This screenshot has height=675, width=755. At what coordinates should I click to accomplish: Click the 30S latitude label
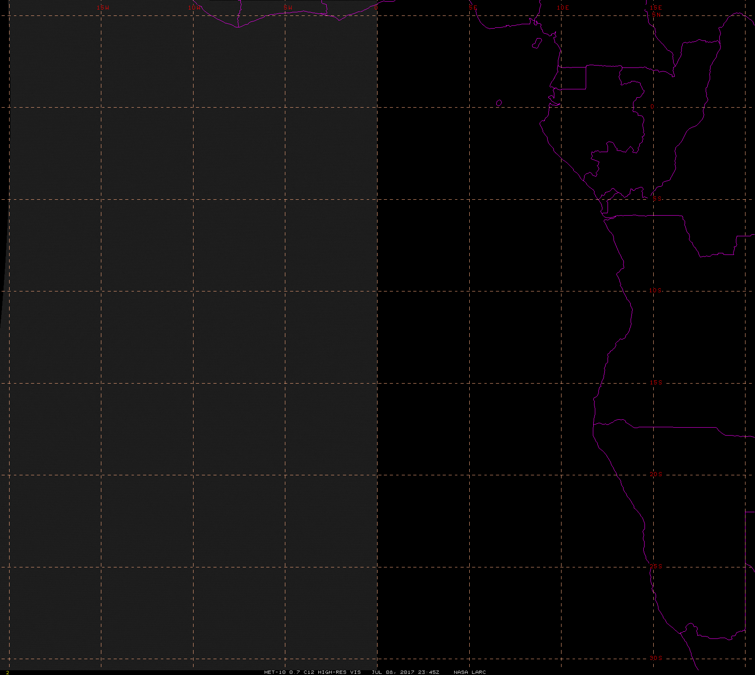(x=656, y=658)
